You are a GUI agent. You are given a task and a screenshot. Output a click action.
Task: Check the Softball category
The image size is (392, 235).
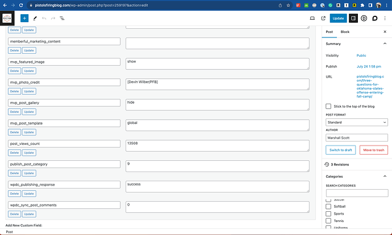coord(328,206)
